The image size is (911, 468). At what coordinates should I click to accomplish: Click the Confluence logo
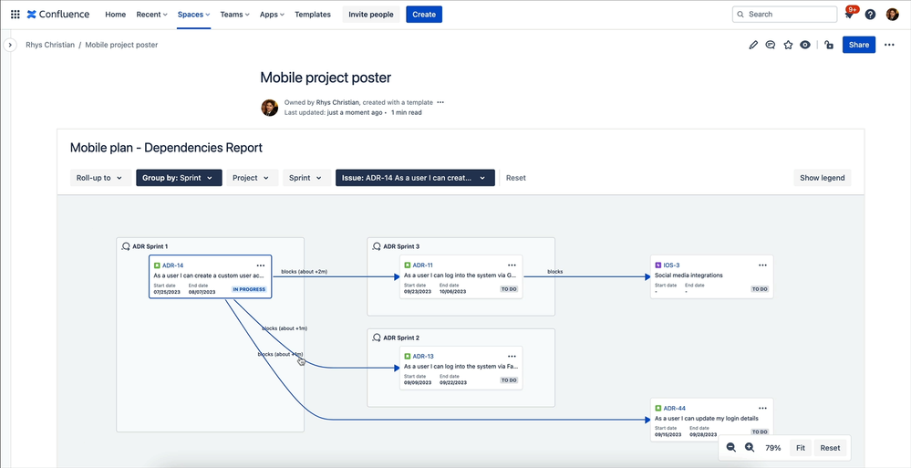coord(58,15)
